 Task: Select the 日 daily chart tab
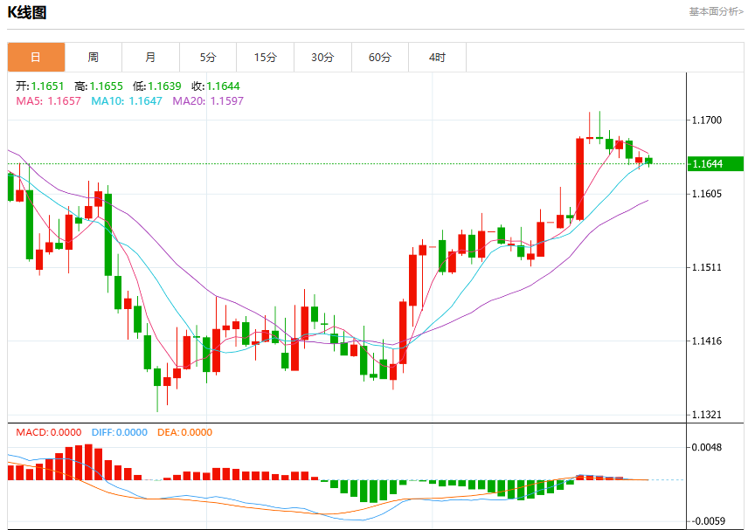click(x=36, y=58)
